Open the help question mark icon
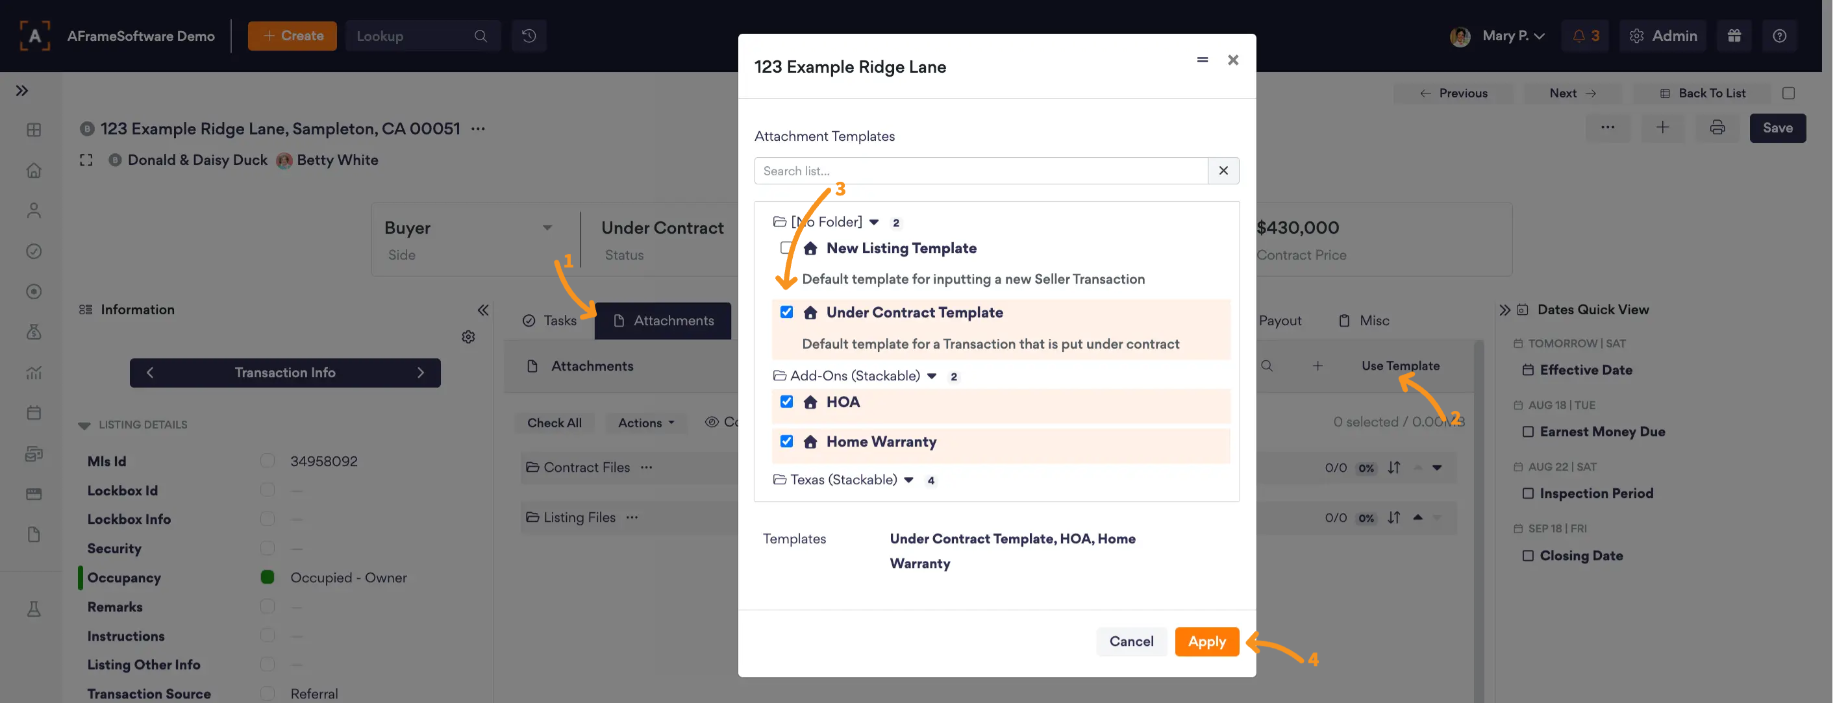Viewport: 1835px width, 703px height. pyautogui.click(x=1779, y=36)
